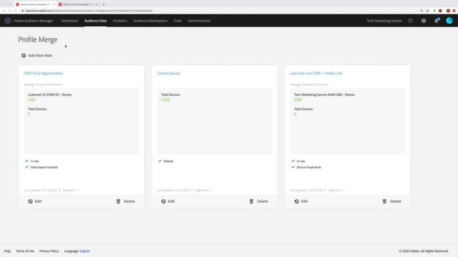Open the CRM Only Segmentation rule link
The width and height of the screenshot is (458, 257).
pyautogui.click(x=43, y=73)
